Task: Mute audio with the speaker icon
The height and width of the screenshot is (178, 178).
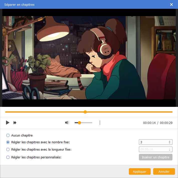Action: (x=67, y=123)
